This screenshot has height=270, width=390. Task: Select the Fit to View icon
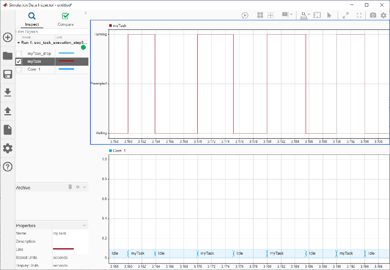(x=317, y=15)
